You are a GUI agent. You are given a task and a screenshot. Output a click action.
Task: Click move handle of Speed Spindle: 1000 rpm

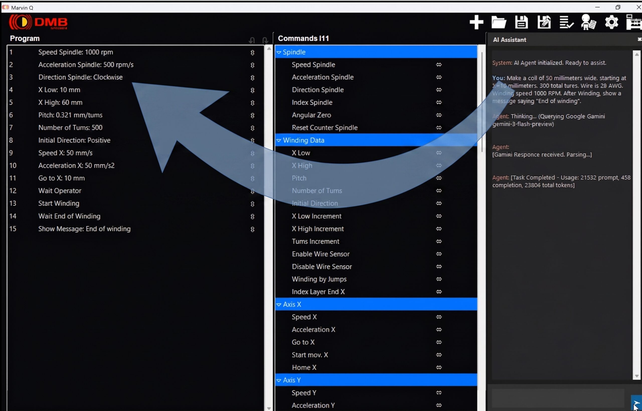coord(252,53)
